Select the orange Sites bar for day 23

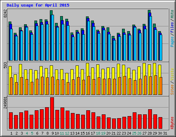point(125,85)
